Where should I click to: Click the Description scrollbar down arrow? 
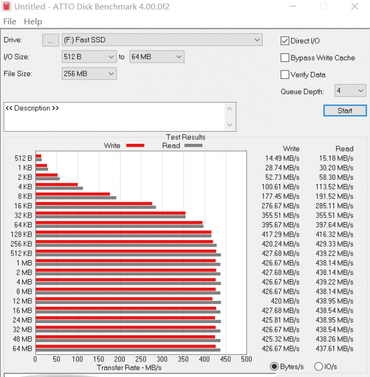[230, 125]
